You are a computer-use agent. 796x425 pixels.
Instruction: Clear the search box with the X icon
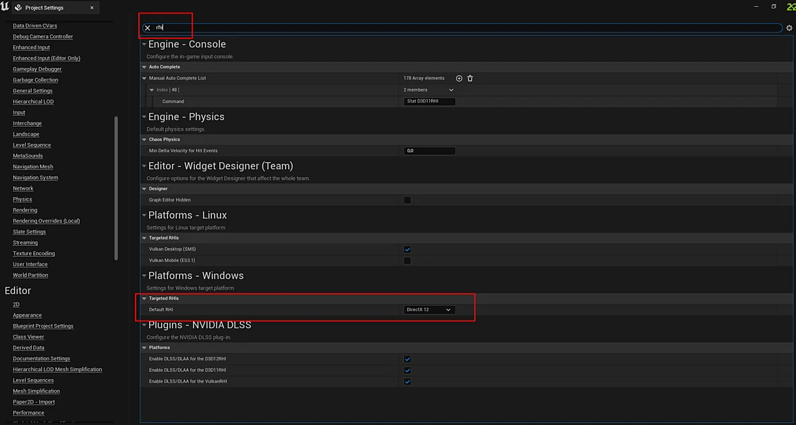(147, 28)
